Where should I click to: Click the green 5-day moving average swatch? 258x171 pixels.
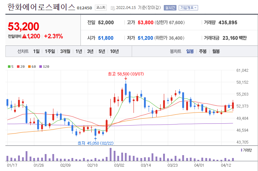(9, 66)
